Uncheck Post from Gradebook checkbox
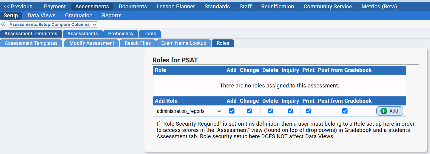 [345, 111]
